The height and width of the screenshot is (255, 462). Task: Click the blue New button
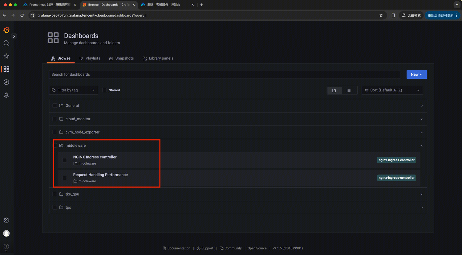point(416,74)
